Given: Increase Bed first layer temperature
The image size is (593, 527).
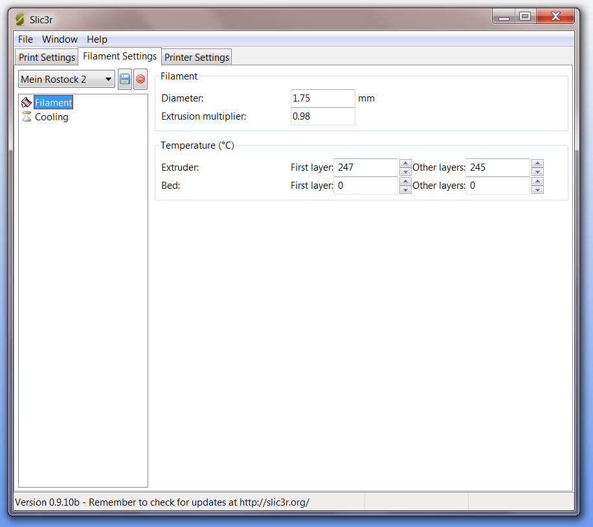Looking at the screenshot, I should click(405, 181).
